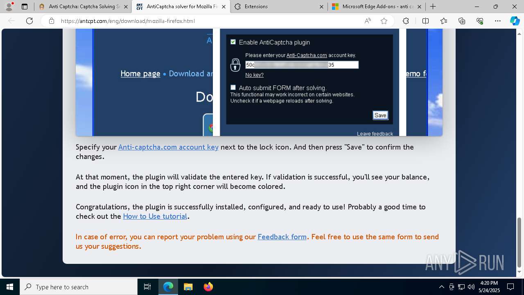Add this page to favorites star

pyautogui.click(x=384, y=21)
